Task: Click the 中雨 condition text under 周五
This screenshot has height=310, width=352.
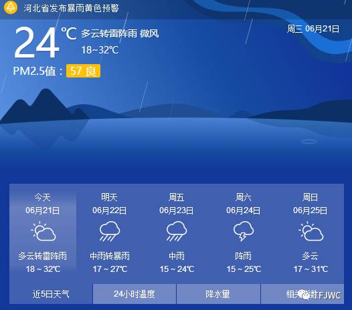Action: point(177,256)
